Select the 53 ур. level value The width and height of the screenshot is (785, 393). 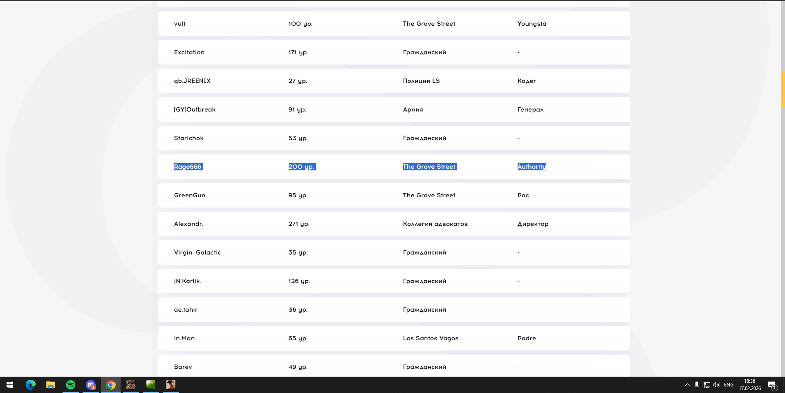click(x=298, y=138)
